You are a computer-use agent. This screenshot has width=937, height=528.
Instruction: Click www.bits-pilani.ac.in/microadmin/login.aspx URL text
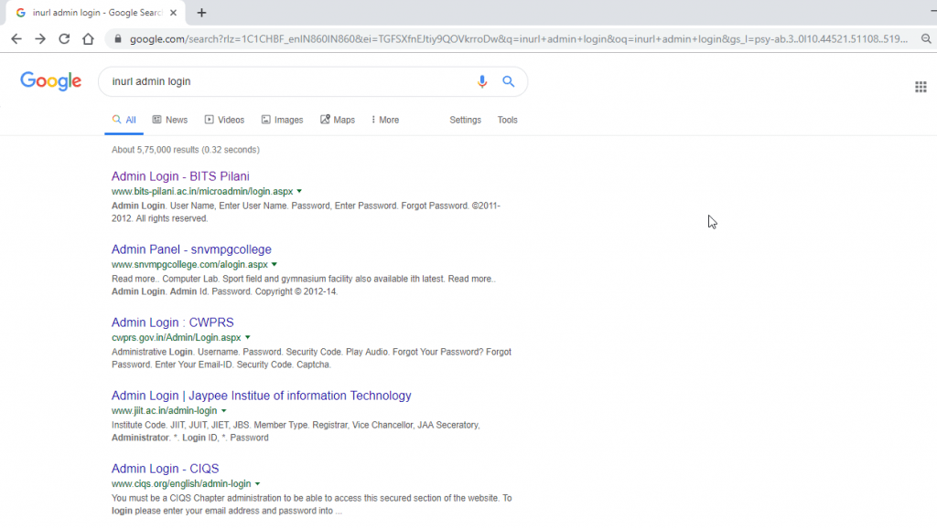tap(202, 192)
